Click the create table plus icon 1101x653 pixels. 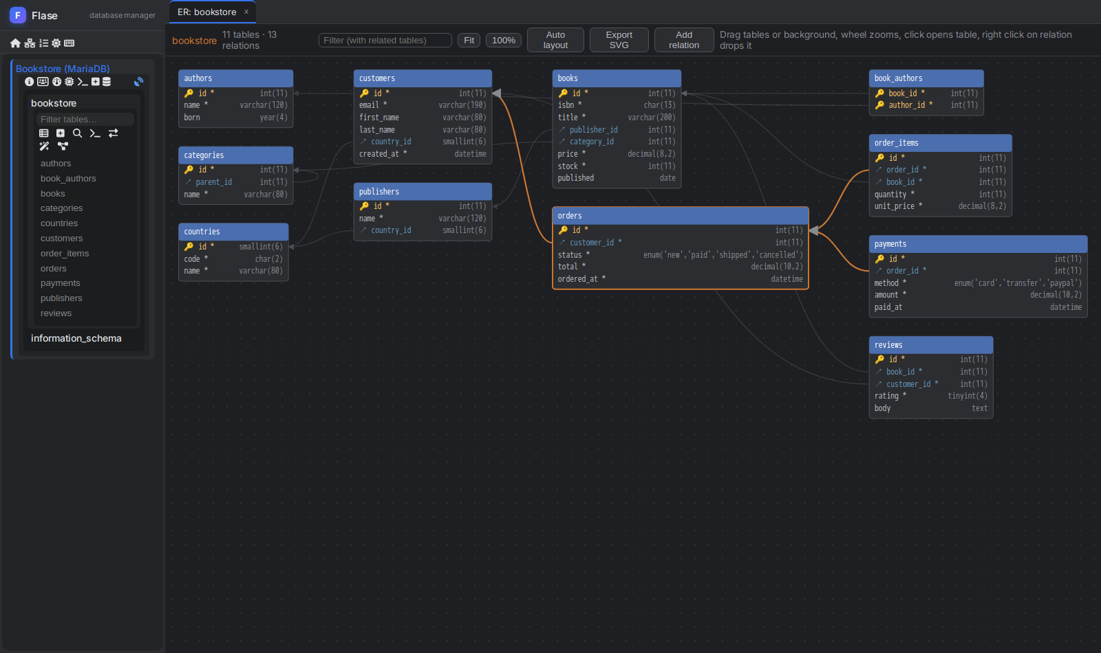61,133
